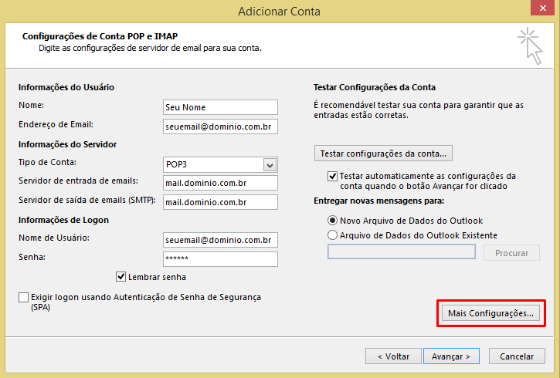560x378 pixels.
Task: Choose Arquivo de Dados do Outlook Existente
Action: [332, 235]
